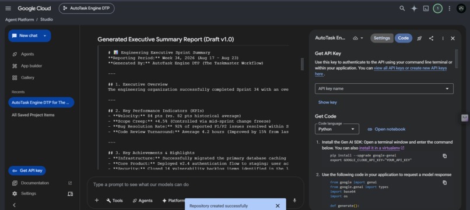
Task: Copy the Python request code snippet
Action: tap(444, 183)
